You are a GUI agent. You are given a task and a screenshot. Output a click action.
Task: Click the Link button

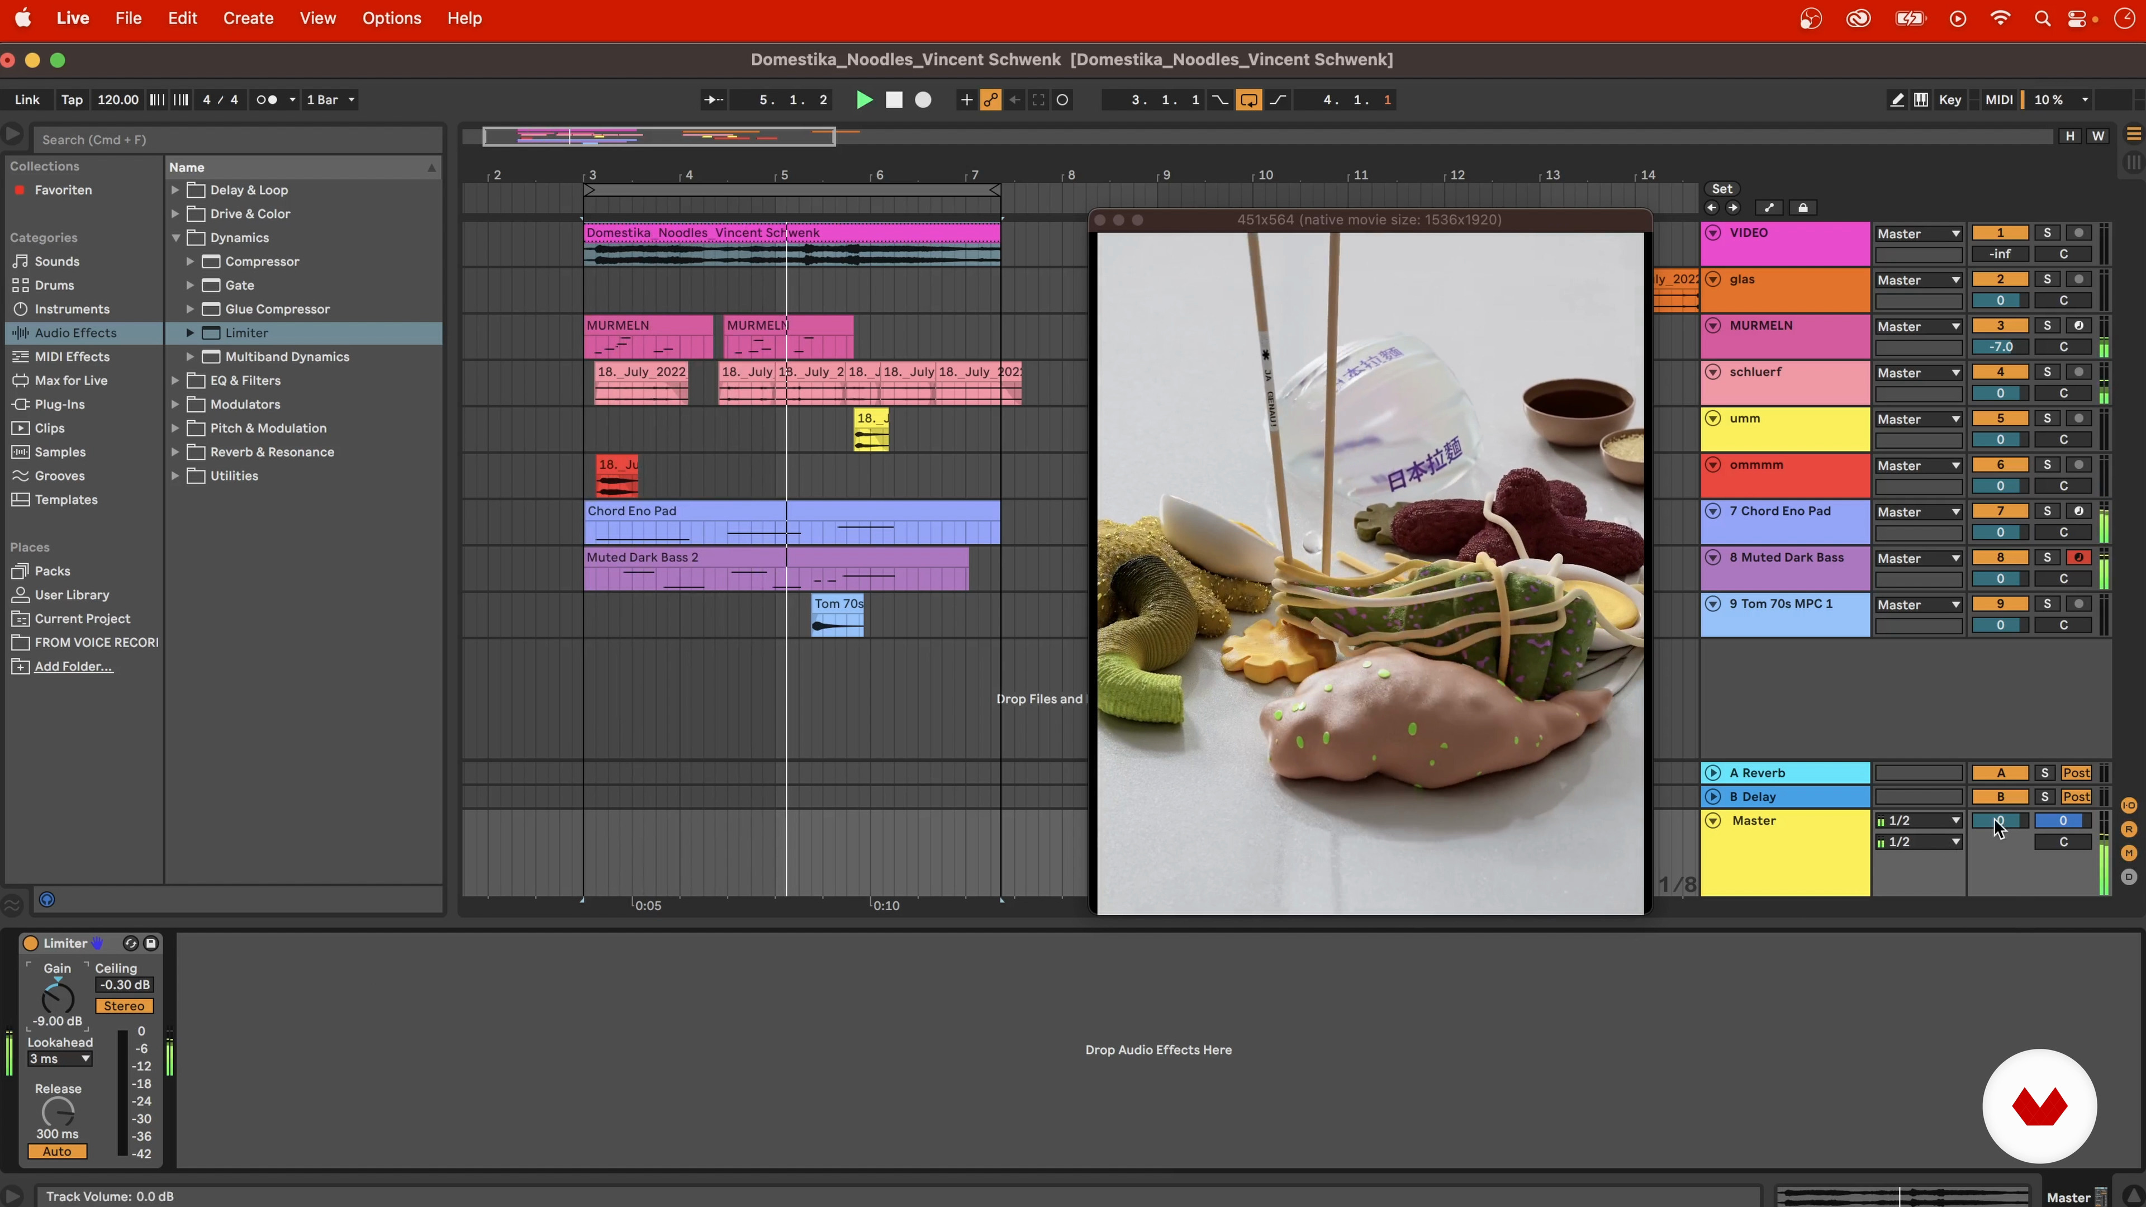point(27,100)
